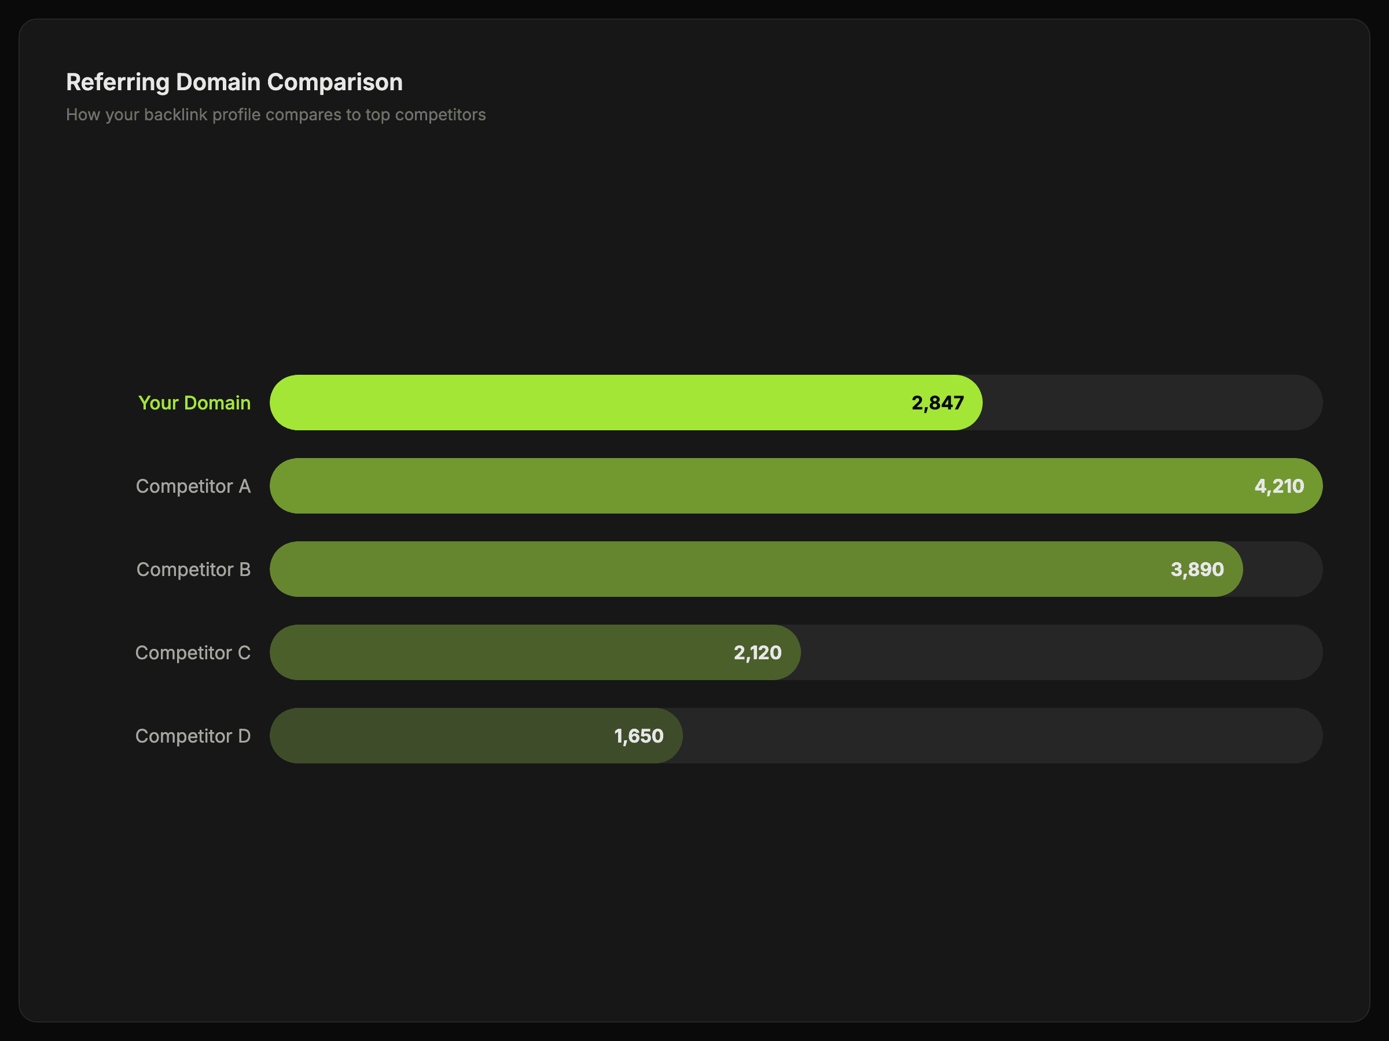Image resolution: width=1389 pixels, height=1041 pixels.
Task: Click the 1,650 value label
Action: tap(638, 736)
